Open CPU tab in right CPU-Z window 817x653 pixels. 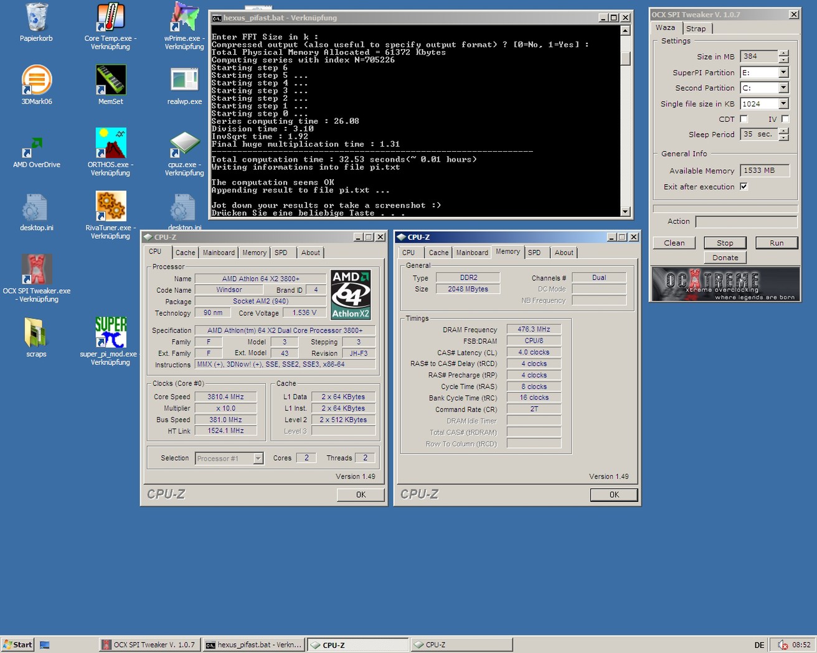408,252
